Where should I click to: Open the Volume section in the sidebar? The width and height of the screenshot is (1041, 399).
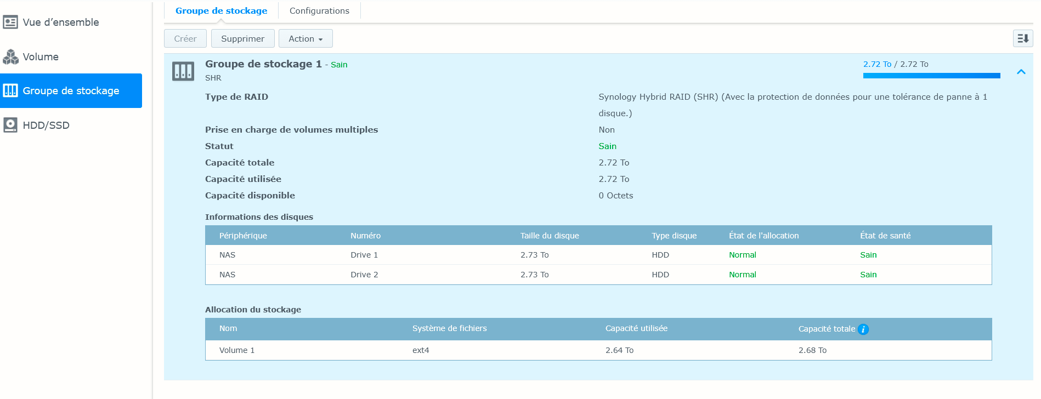point(41,57)
